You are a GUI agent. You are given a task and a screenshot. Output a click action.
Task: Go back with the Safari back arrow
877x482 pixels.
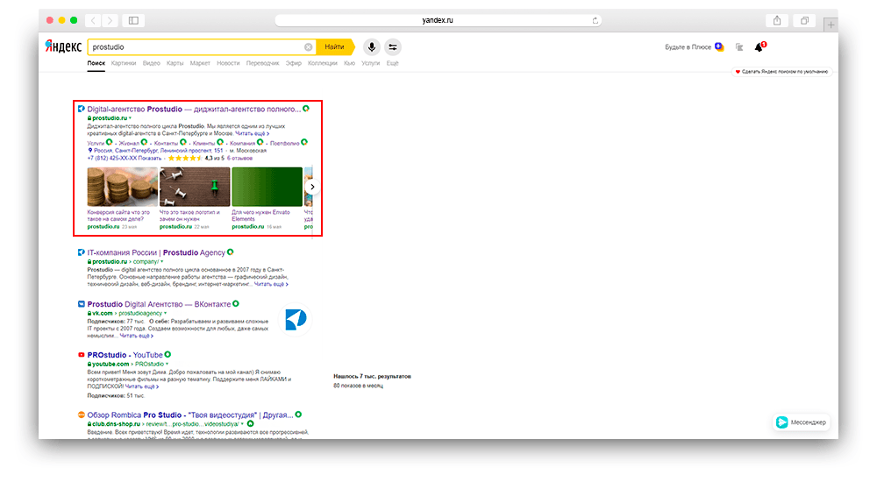[x=94, y=21]
